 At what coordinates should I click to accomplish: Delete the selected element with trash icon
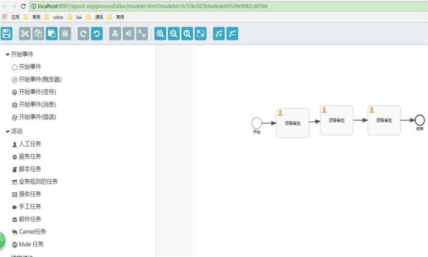tap(65, 34)
